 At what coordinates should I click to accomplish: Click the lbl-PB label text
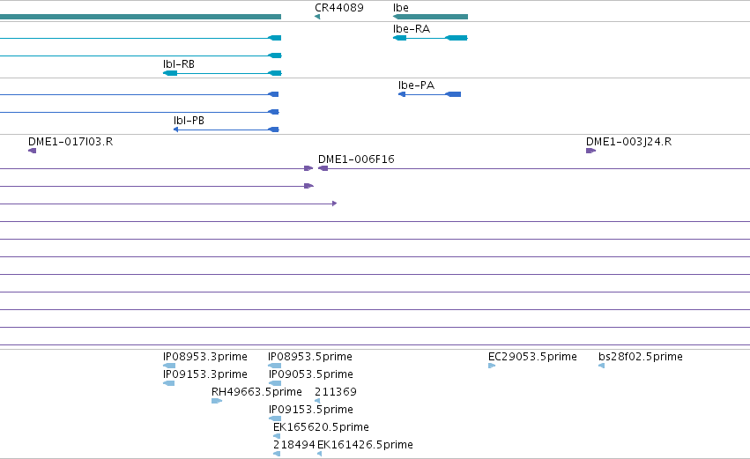tap(189, 121)
